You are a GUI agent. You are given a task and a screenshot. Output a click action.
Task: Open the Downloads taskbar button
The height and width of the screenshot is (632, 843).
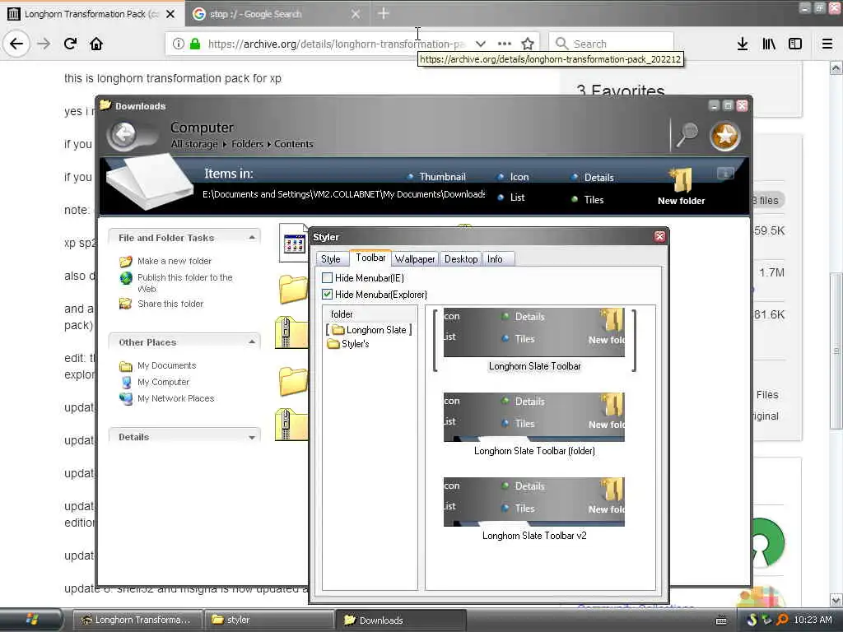pos(401,620)
